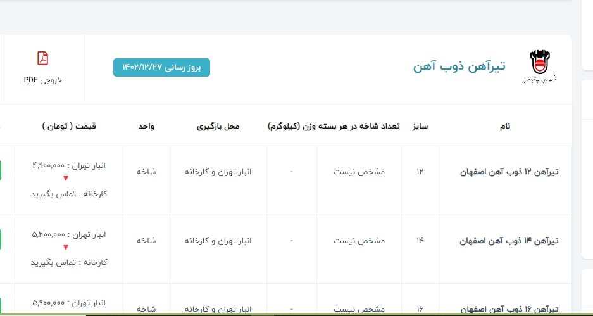The height and width of the screenshot is (316, 593).
Task: Select the سایز column header
Action: click(420, 126)
